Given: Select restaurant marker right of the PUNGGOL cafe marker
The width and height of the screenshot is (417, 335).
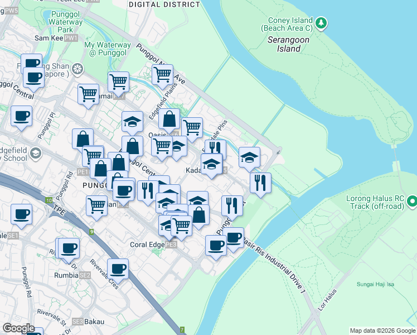Looking at the screenshot, I should coord(148,192).
